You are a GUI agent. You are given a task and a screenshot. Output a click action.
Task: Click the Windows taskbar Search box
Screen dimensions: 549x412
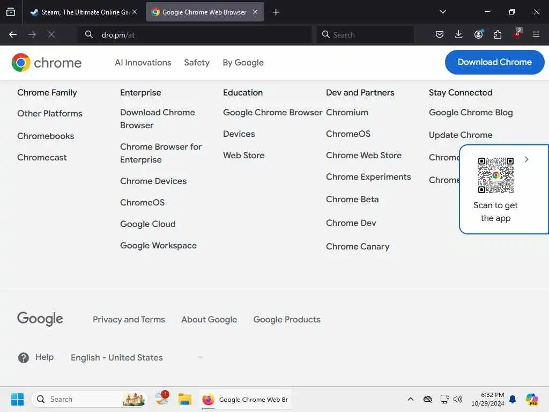tap(90, 399)
